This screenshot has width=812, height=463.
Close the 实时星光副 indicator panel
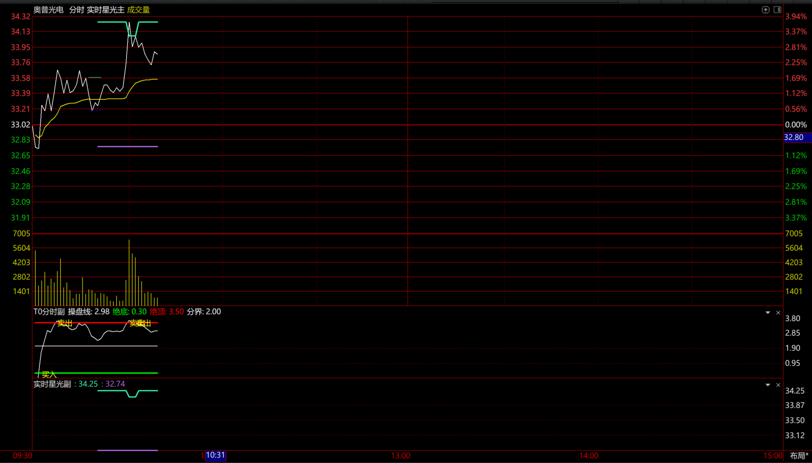tap(778, 385)
